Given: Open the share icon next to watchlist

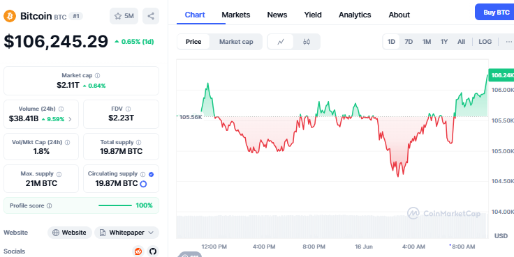Looking at the screenshot, I should tap(151, 16).
